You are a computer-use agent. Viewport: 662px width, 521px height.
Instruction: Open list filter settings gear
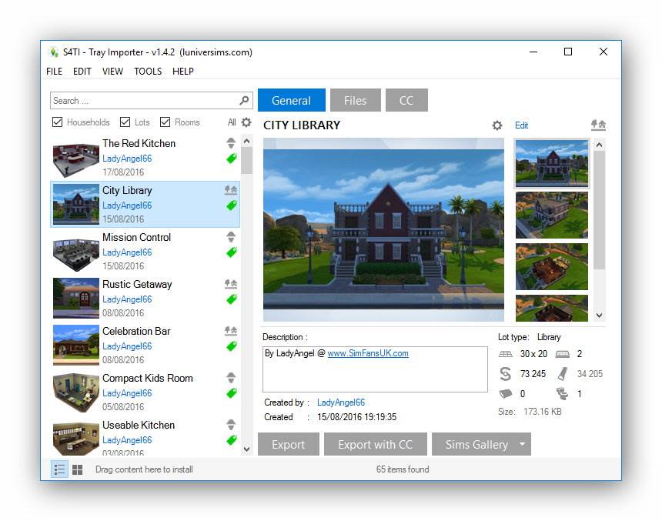246,122
